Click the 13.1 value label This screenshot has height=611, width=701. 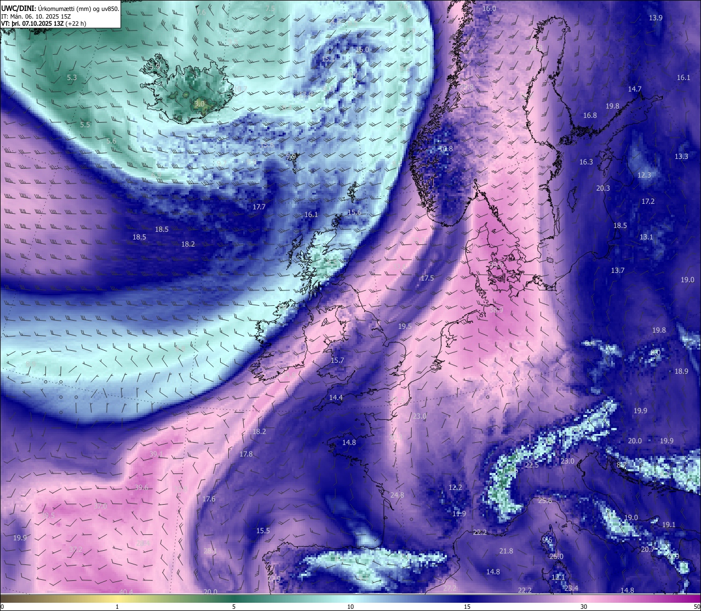point(646,237)
